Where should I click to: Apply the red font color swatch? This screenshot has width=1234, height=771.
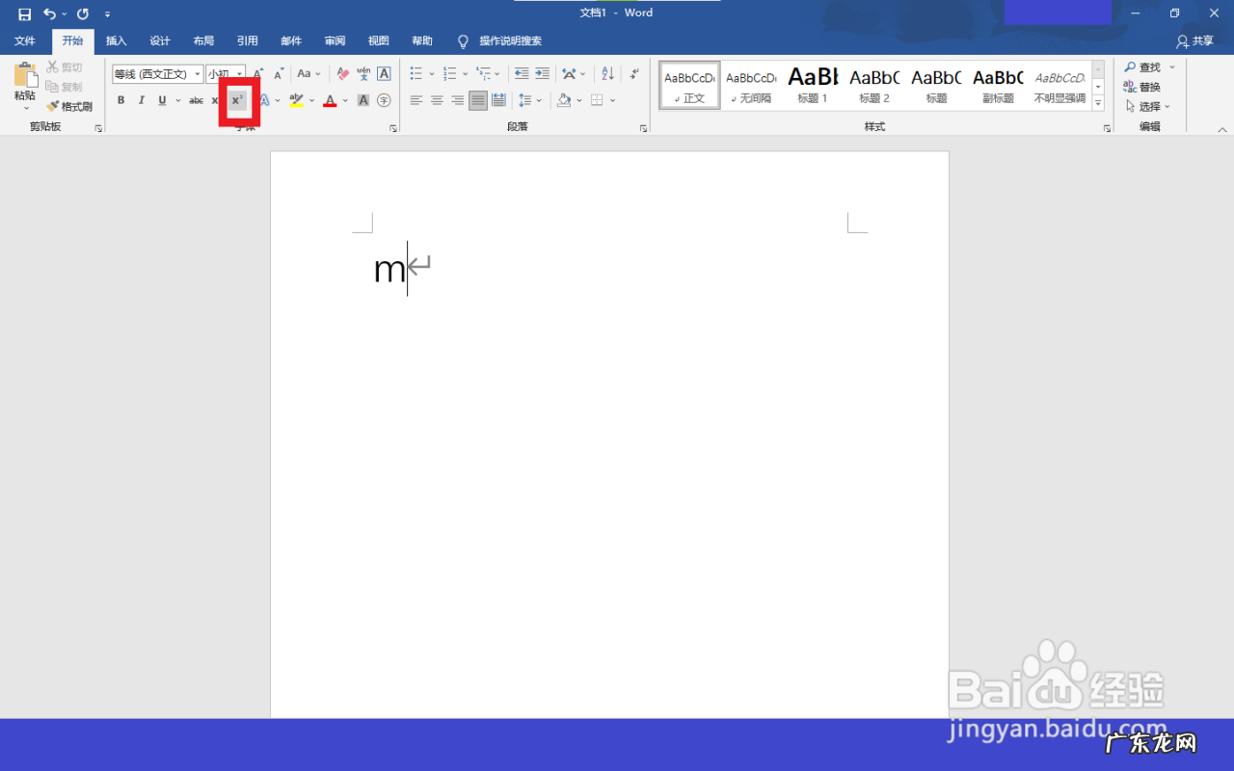[x=330, y=100]
